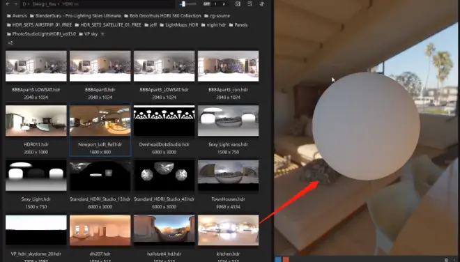Open the list view options icon
Screen dimensions: 460x262
[x=250, y=3]
